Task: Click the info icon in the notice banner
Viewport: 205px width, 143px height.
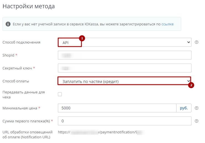Action: (8, 24)
